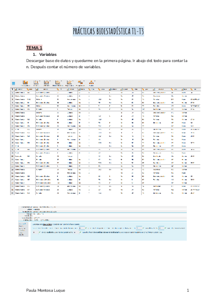This screenshot has width=217, height=307.
Task: Open the Descriptives analysis module
Action: (25, 83)
